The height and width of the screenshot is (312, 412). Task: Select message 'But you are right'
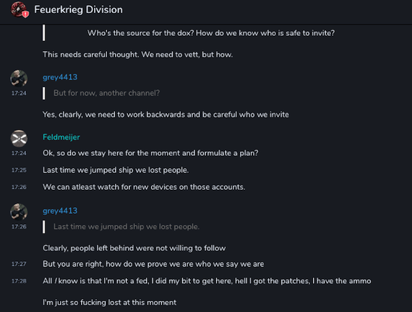[153, 264]
